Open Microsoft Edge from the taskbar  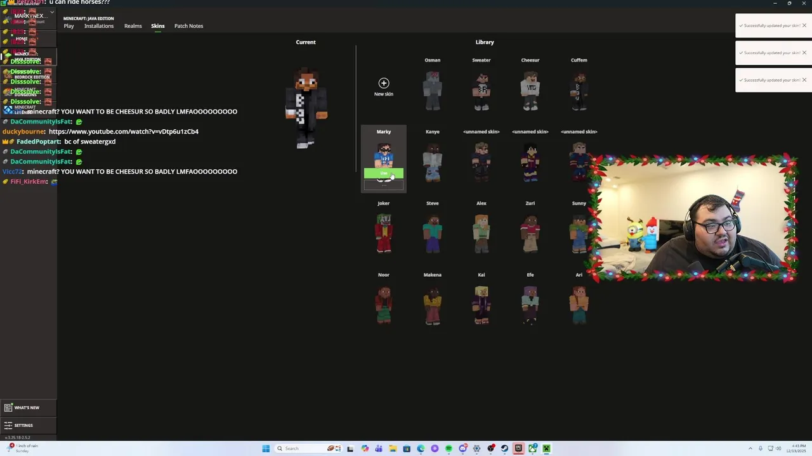pyautogui.click(x=421, y=448)
